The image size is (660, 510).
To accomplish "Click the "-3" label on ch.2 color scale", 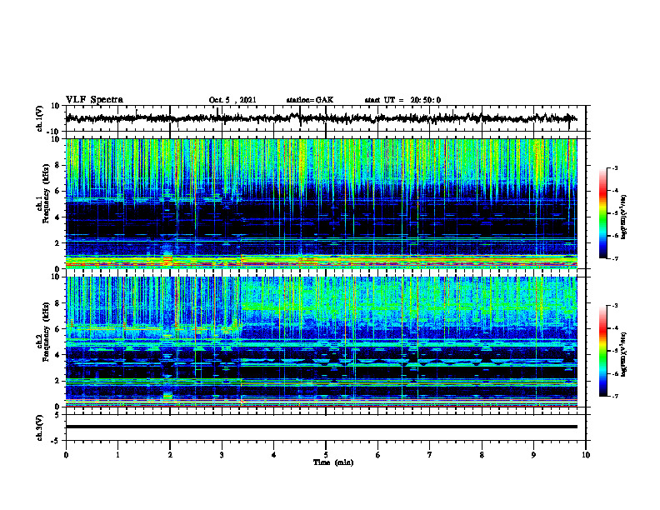I will [x=614, y=306].
